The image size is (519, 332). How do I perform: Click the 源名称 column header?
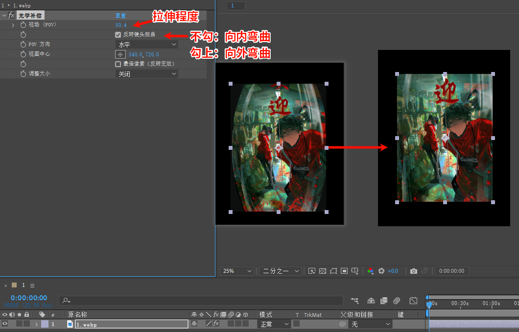pyautogui.click(x=77, y=314)
